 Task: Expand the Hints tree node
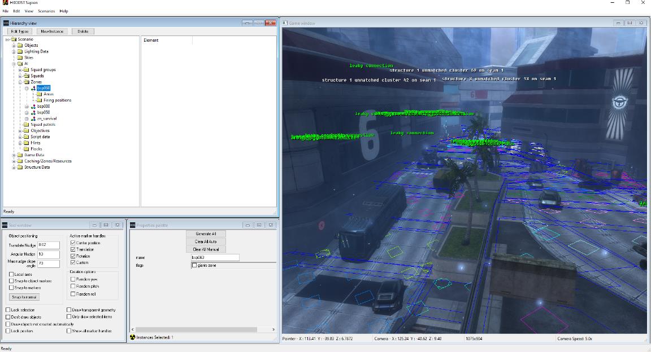pos(20,143)
